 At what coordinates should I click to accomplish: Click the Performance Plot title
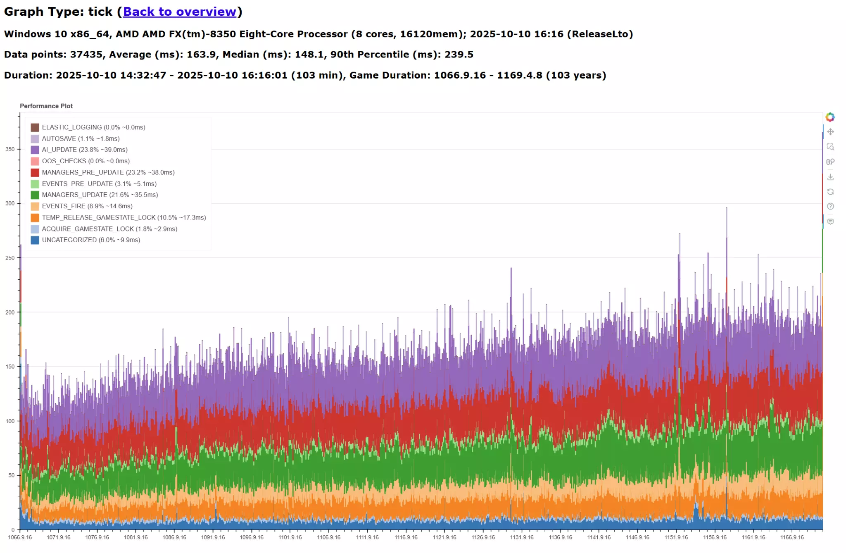(x=46, y=106)
